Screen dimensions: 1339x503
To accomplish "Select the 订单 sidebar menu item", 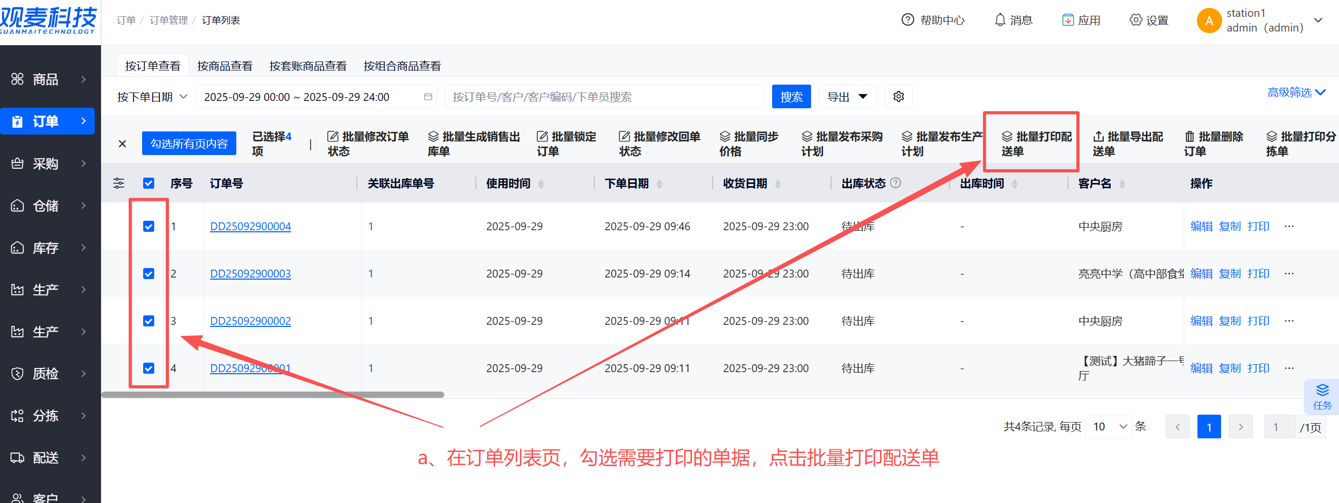I will 47,121.
